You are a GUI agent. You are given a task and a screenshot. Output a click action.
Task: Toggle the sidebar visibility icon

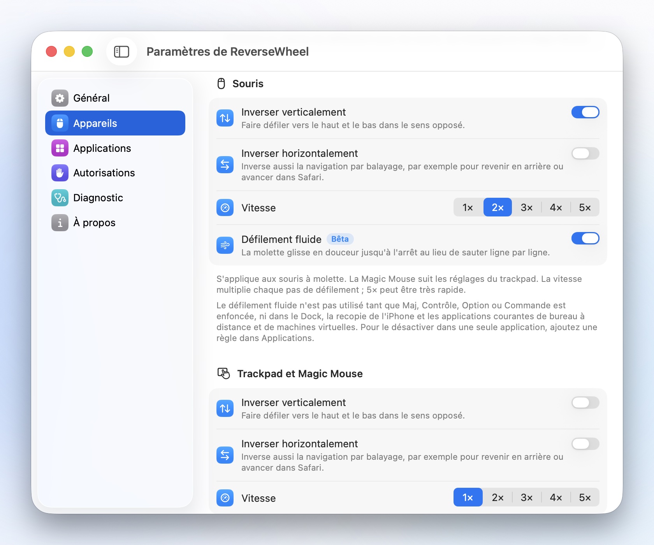pyautogui.click(x=121, y=51)
